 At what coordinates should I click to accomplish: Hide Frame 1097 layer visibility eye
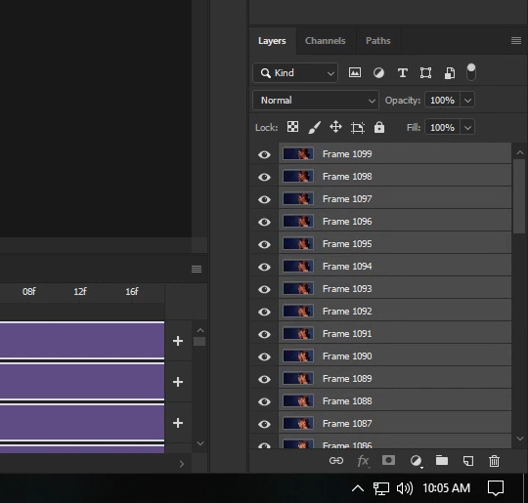(x=264, y=199)
